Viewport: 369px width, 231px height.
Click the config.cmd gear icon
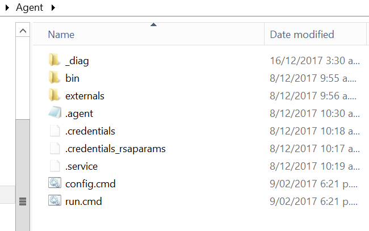point(54,184)
